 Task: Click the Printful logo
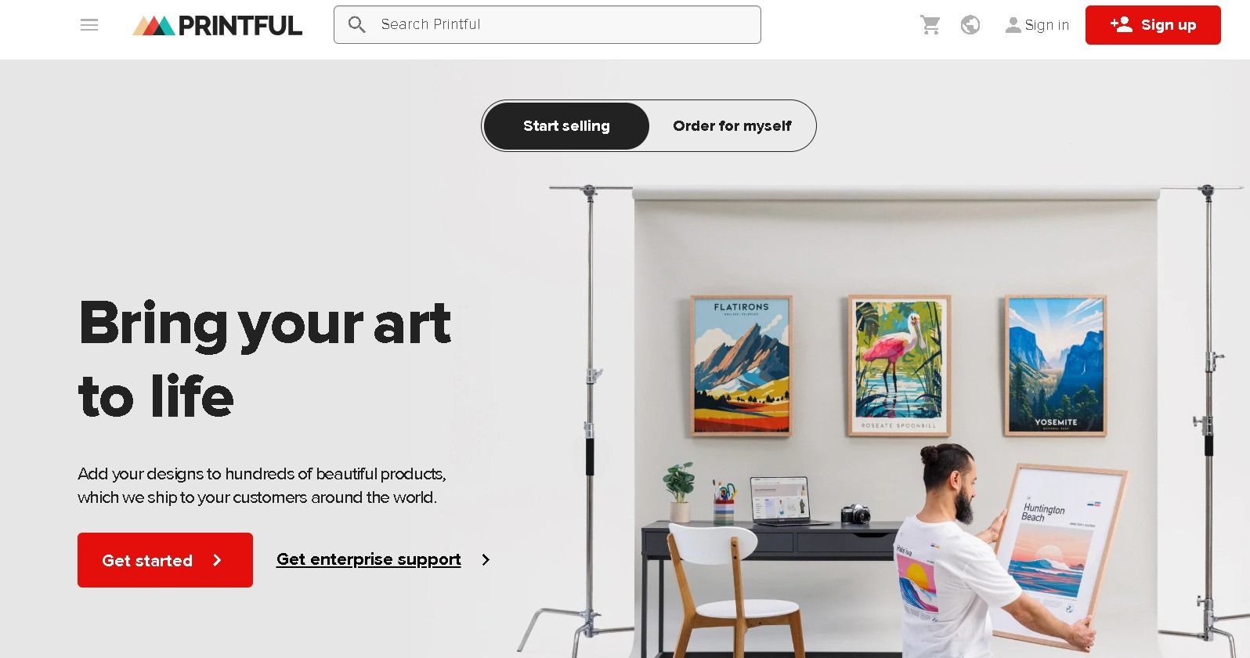pos(217,26)
